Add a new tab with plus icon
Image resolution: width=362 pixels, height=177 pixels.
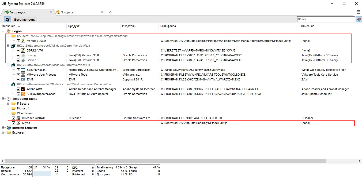click(111, 13)
